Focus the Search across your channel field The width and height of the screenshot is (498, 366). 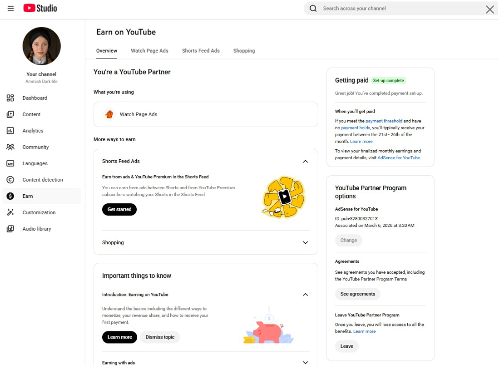402,9
